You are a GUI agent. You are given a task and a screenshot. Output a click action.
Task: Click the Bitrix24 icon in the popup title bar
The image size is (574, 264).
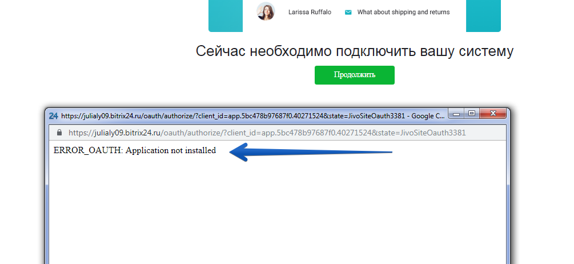pyautogui.click(x=54, y=115)
